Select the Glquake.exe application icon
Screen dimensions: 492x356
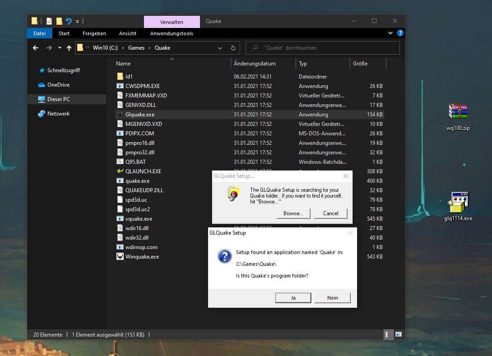coord(120,114)
